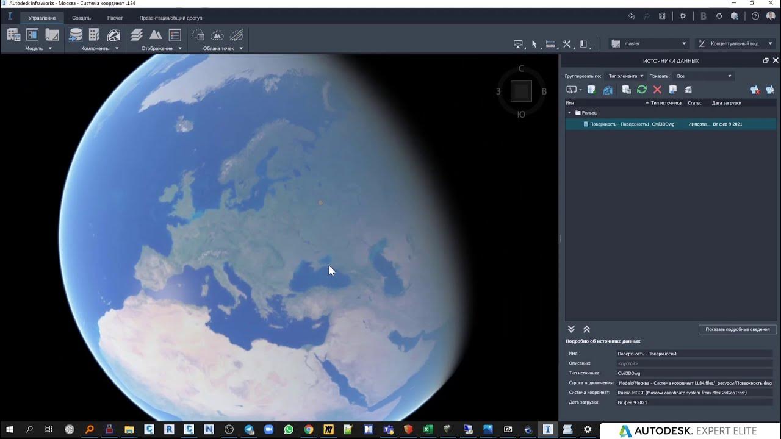Screen dimensions: 781x439
Task: Click the remove surface shapes icon with red x
Action: (755, 90)
